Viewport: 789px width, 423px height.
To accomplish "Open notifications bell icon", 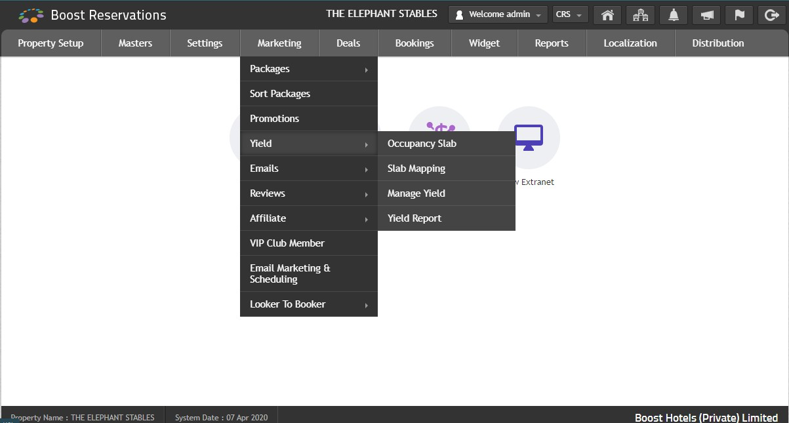I will pos(673,14).
